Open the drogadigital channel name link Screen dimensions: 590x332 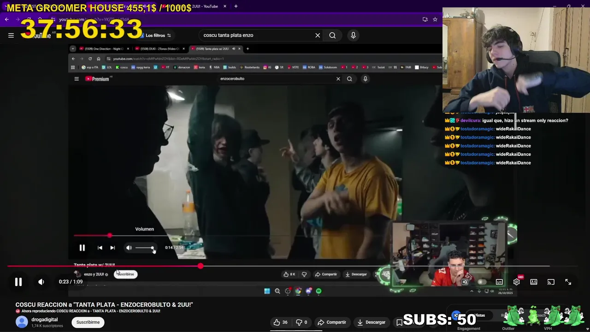45,320
